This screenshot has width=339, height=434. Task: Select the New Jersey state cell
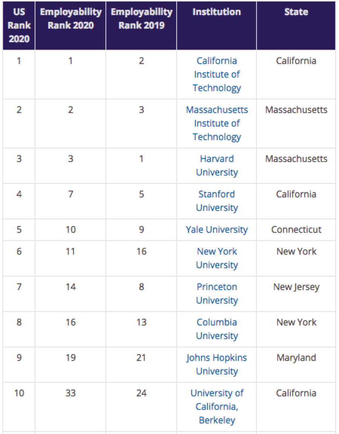pyautogui.click(x=296, y=294)
